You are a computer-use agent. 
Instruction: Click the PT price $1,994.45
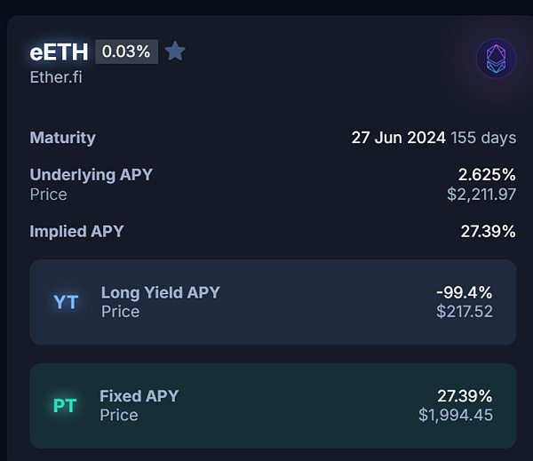pos(455,415)
